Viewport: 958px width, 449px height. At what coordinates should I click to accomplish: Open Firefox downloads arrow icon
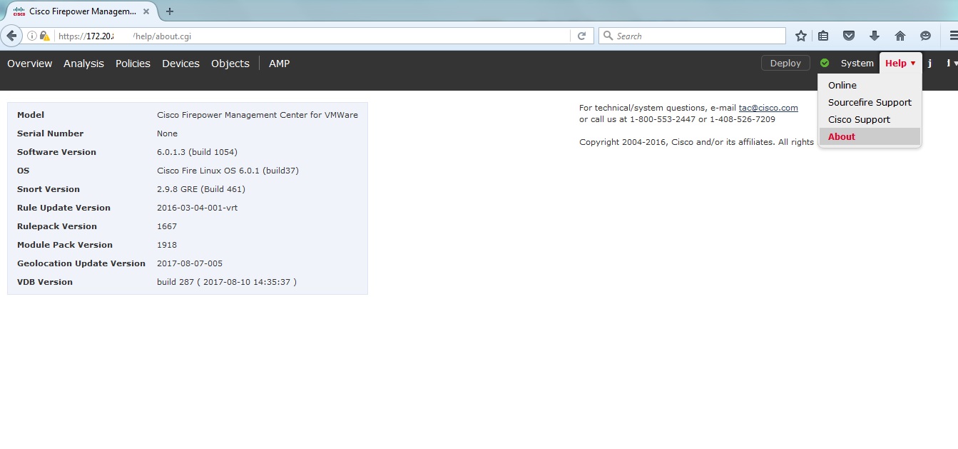click(x=874, y=35)
